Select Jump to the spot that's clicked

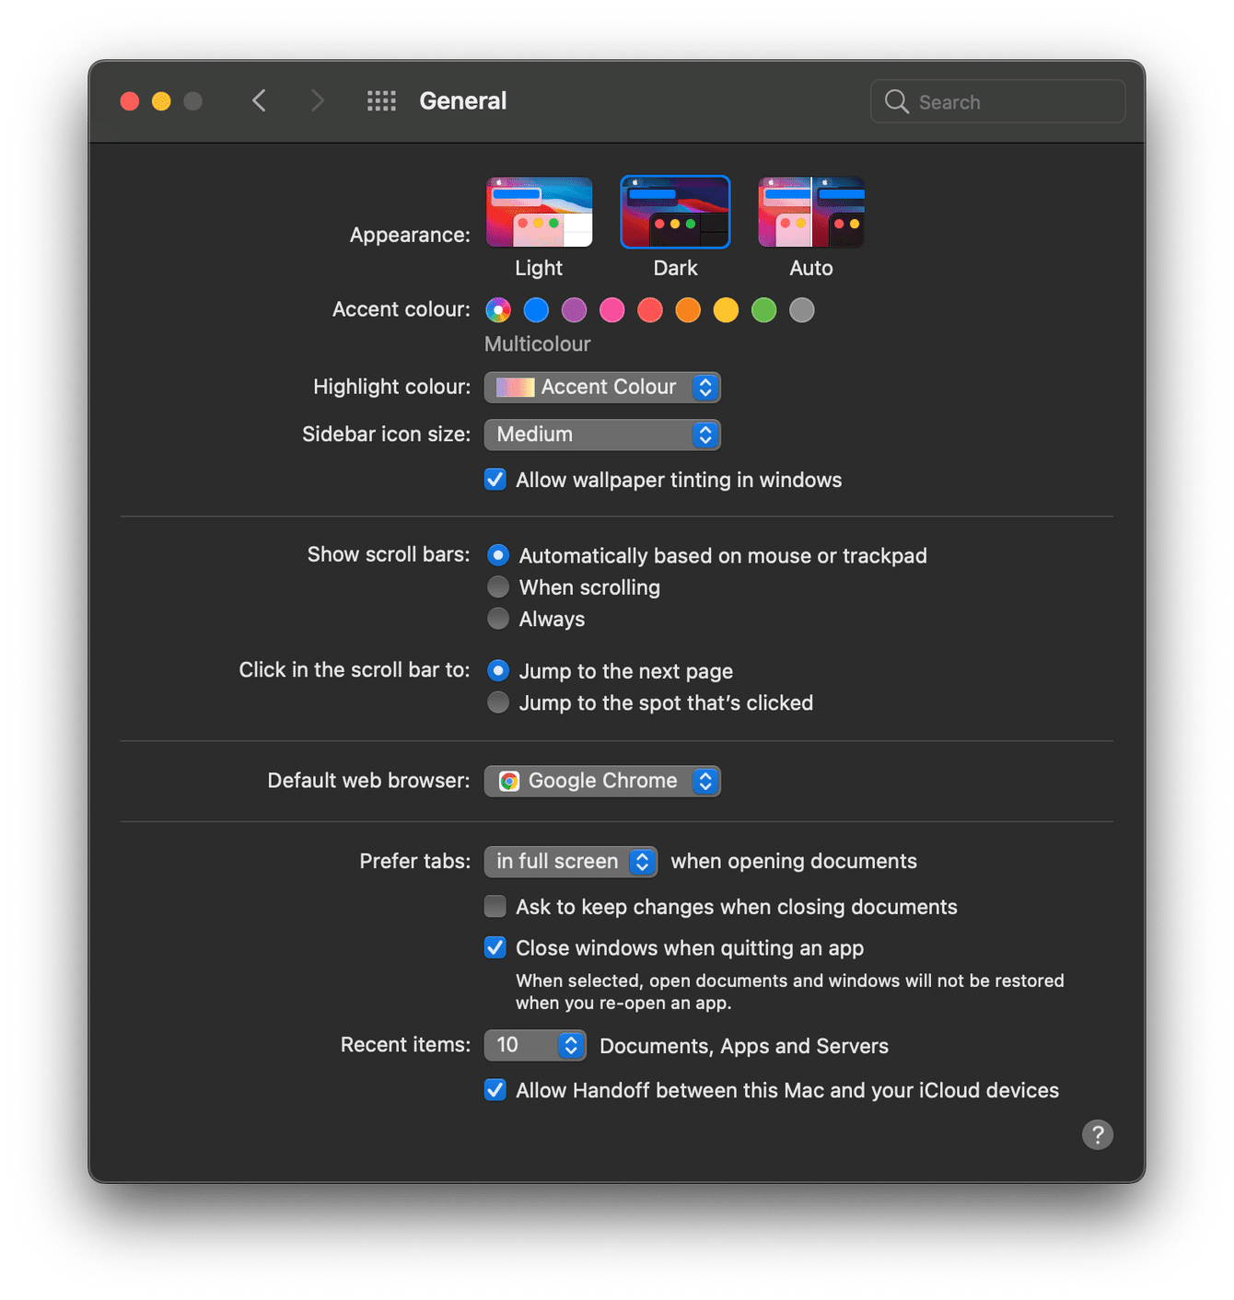tap(498, 702)
